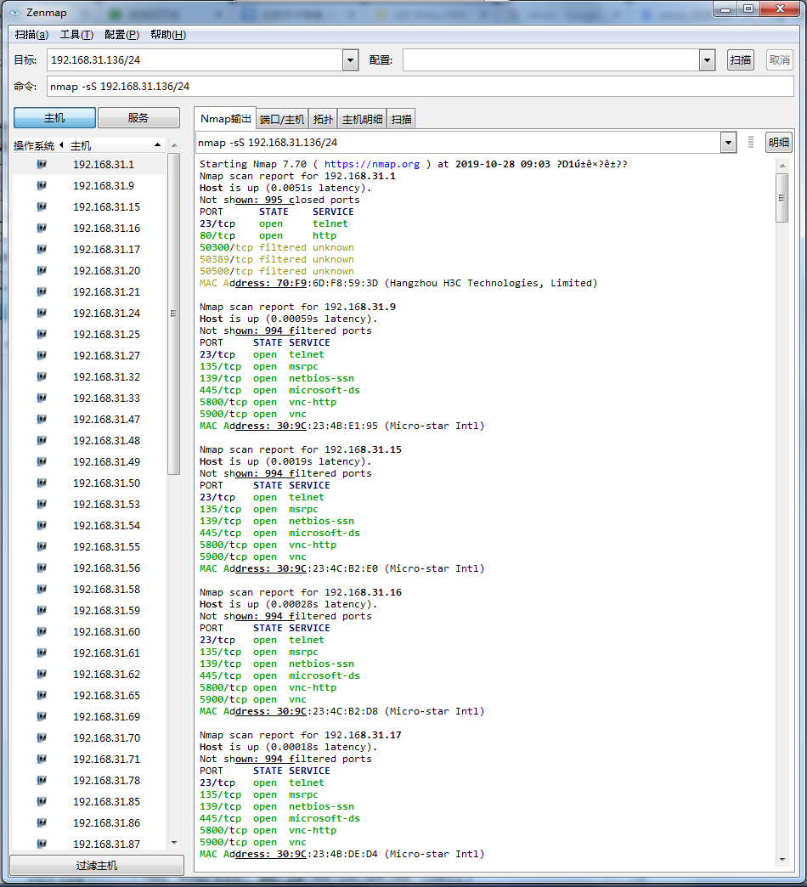Click the OS icon beside host 192.168.31.33
Screen dimensions: 807x887
[42, 398]
